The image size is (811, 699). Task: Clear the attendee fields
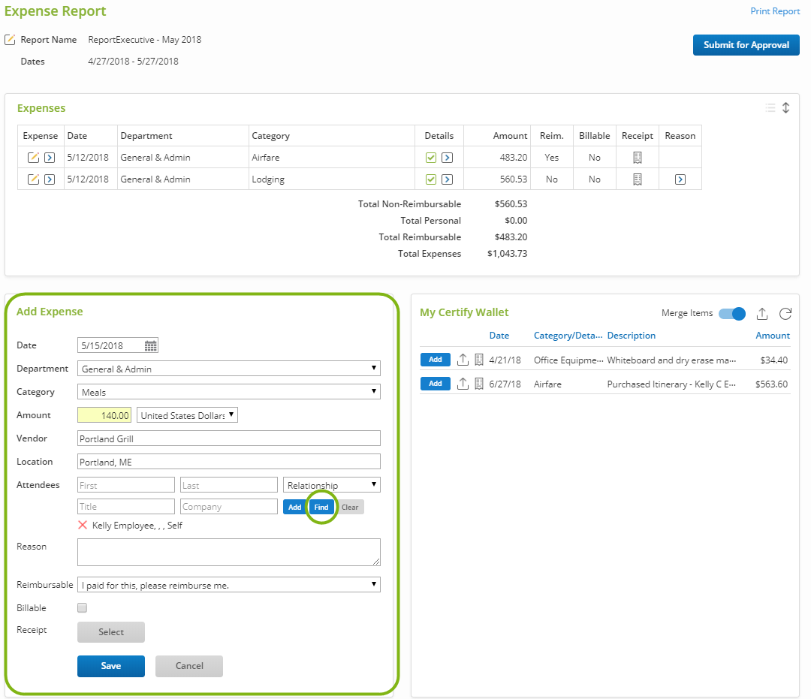350,507
